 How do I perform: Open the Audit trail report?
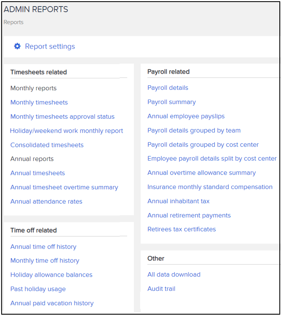coord(161,289)
